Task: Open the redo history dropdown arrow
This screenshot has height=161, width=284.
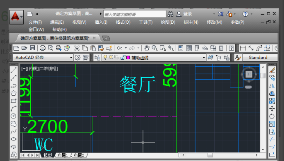Action: click(139, 48)
